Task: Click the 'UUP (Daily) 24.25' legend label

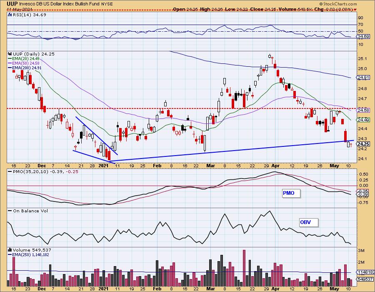Action: 33,54
